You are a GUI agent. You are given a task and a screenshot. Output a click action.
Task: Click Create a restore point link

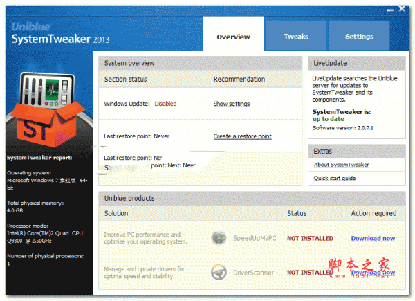(x=243, y=136)
